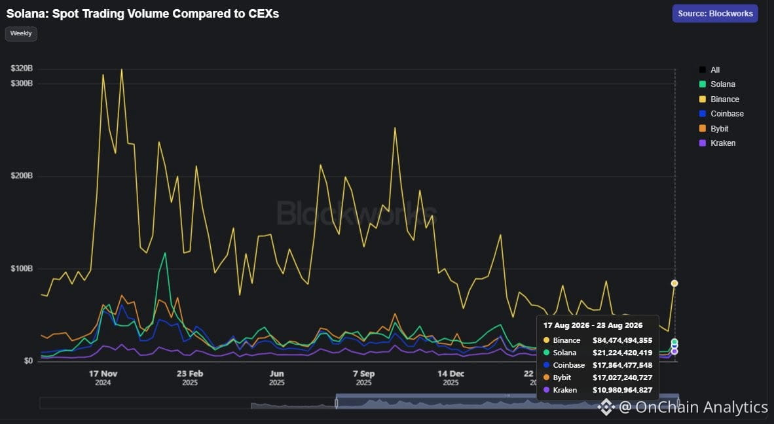Click the Kraken value $10,980,964,827 in tooltip
This screenshot has width=774, height=424.
pyautogui.click(x=623, y=390)
